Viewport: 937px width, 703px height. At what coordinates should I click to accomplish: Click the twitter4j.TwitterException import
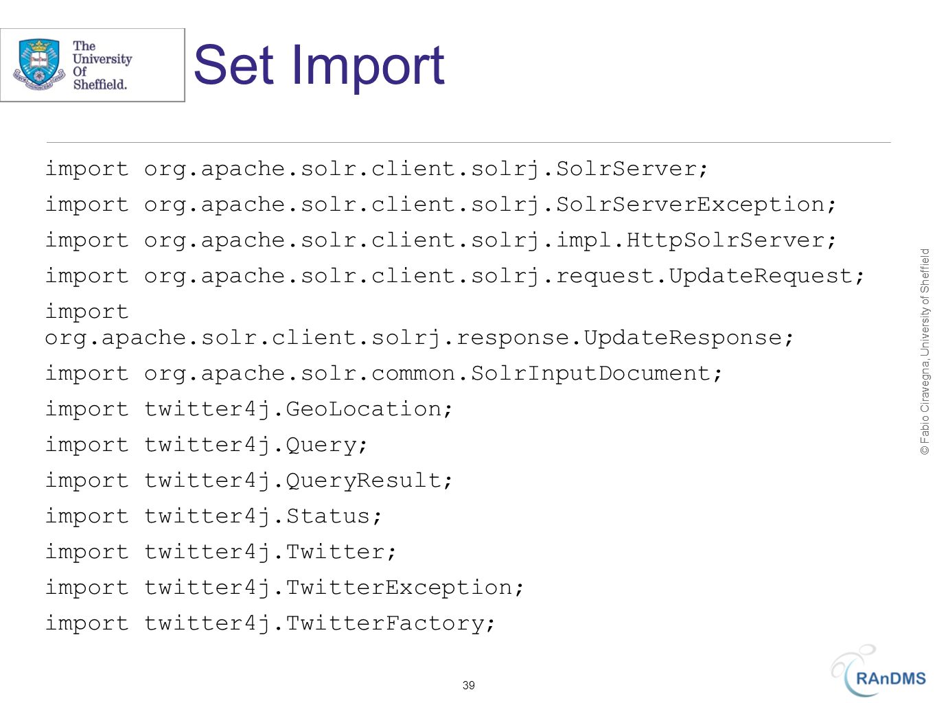[x=284, y=588]
